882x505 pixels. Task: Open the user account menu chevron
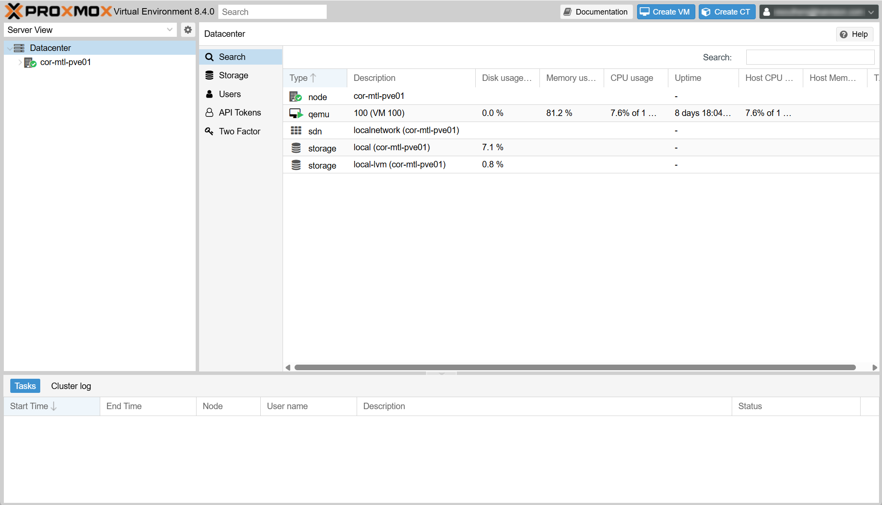coord(871,12)
